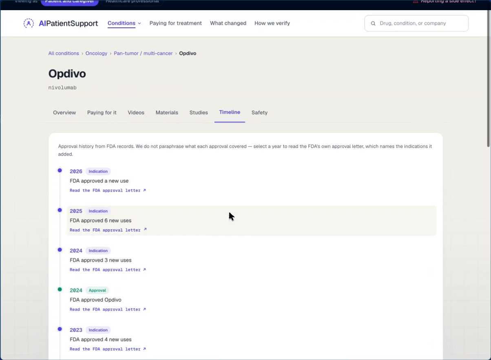Expand the Conditions dropdown chevron

pyautogui.click(x=139, y=24)
